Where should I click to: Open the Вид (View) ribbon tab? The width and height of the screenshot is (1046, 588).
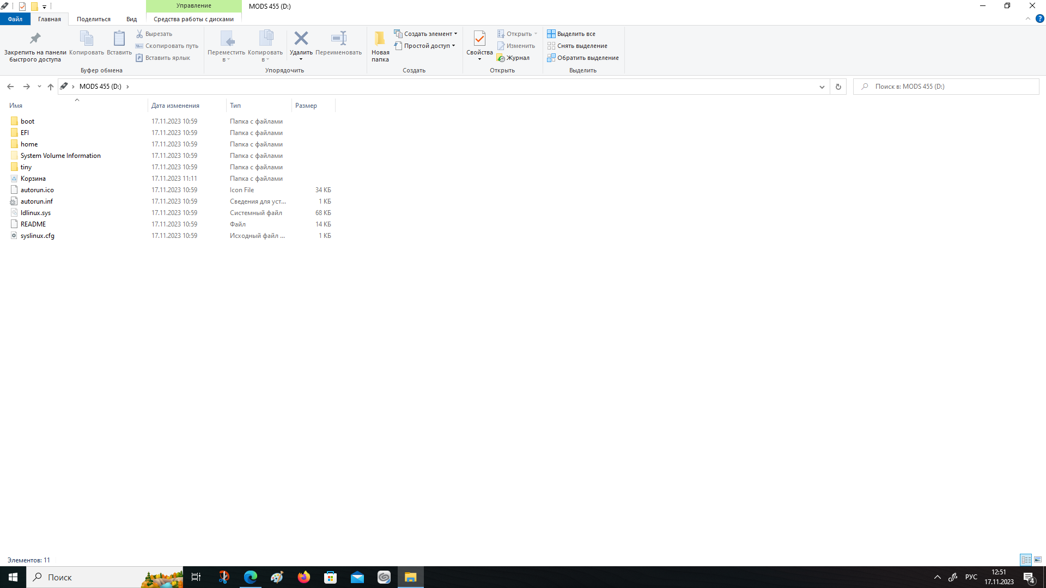tap(131, 20)
